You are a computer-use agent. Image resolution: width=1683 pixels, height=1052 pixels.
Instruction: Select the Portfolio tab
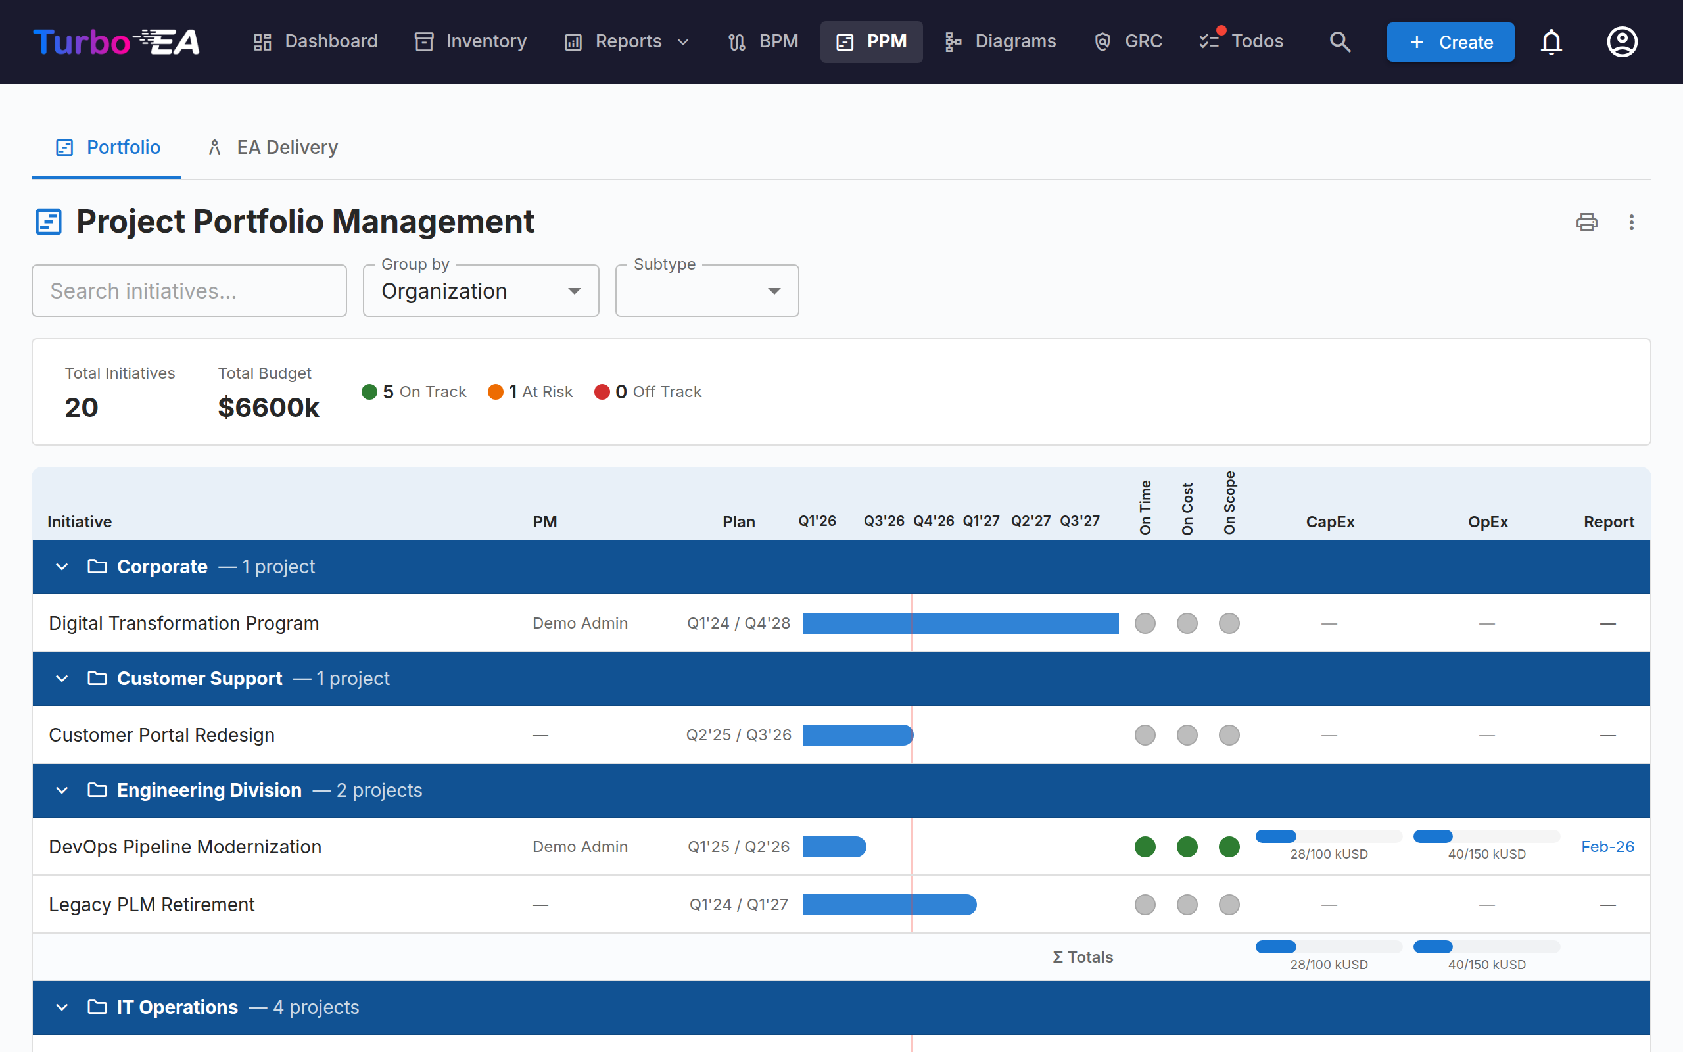pyautogui.click(x=107, y=147)
